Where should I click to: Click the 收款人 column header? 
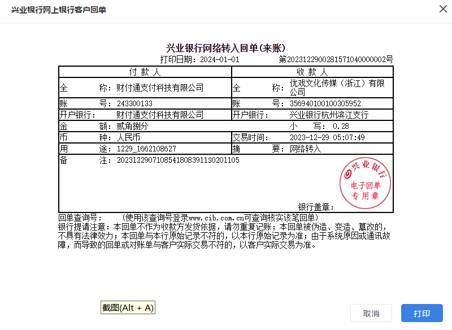pos(312,72)
